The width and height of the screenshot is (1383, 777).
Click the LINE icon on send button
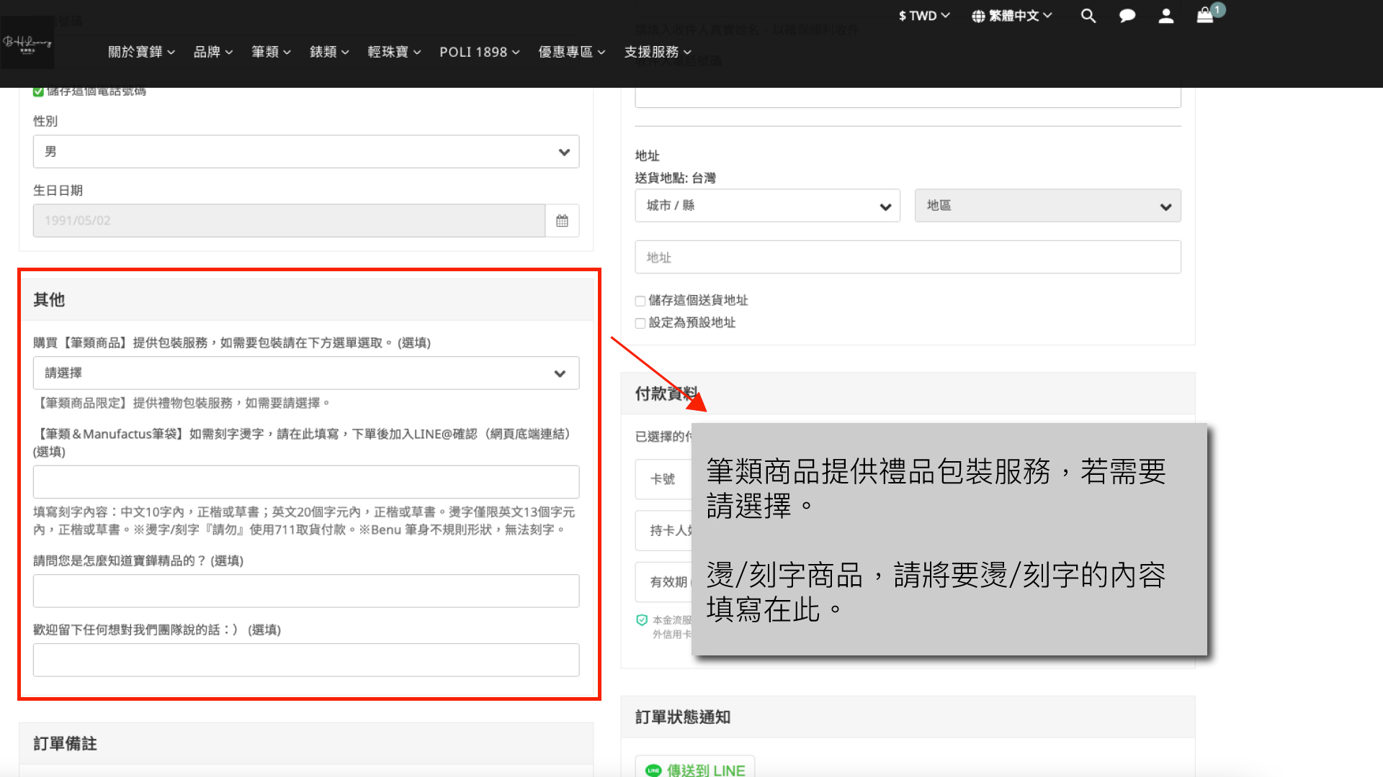(653, 771)
